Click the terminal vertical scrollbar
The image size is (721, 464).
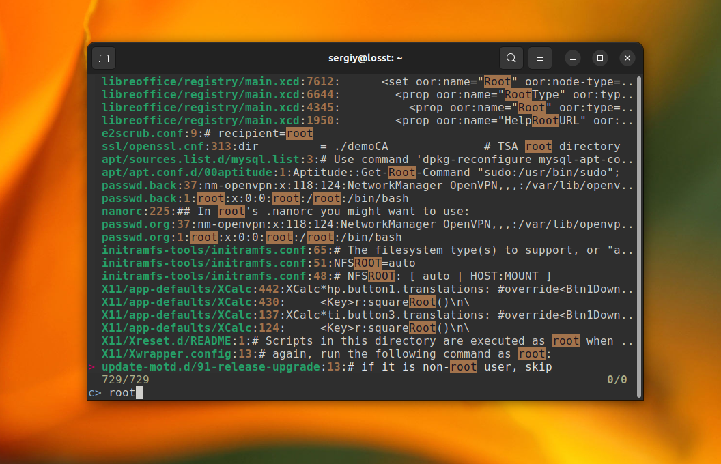(638, 237)
